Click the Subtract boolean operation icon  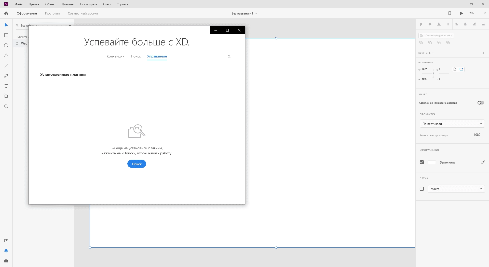coord(430,42)
